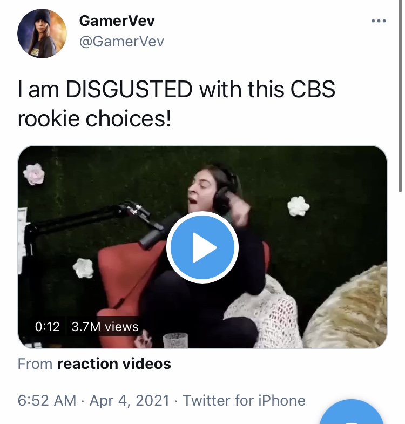The image size is (405, 424).
Task: Open the tweet's three-dot more options menu
Action: (379, 21)
